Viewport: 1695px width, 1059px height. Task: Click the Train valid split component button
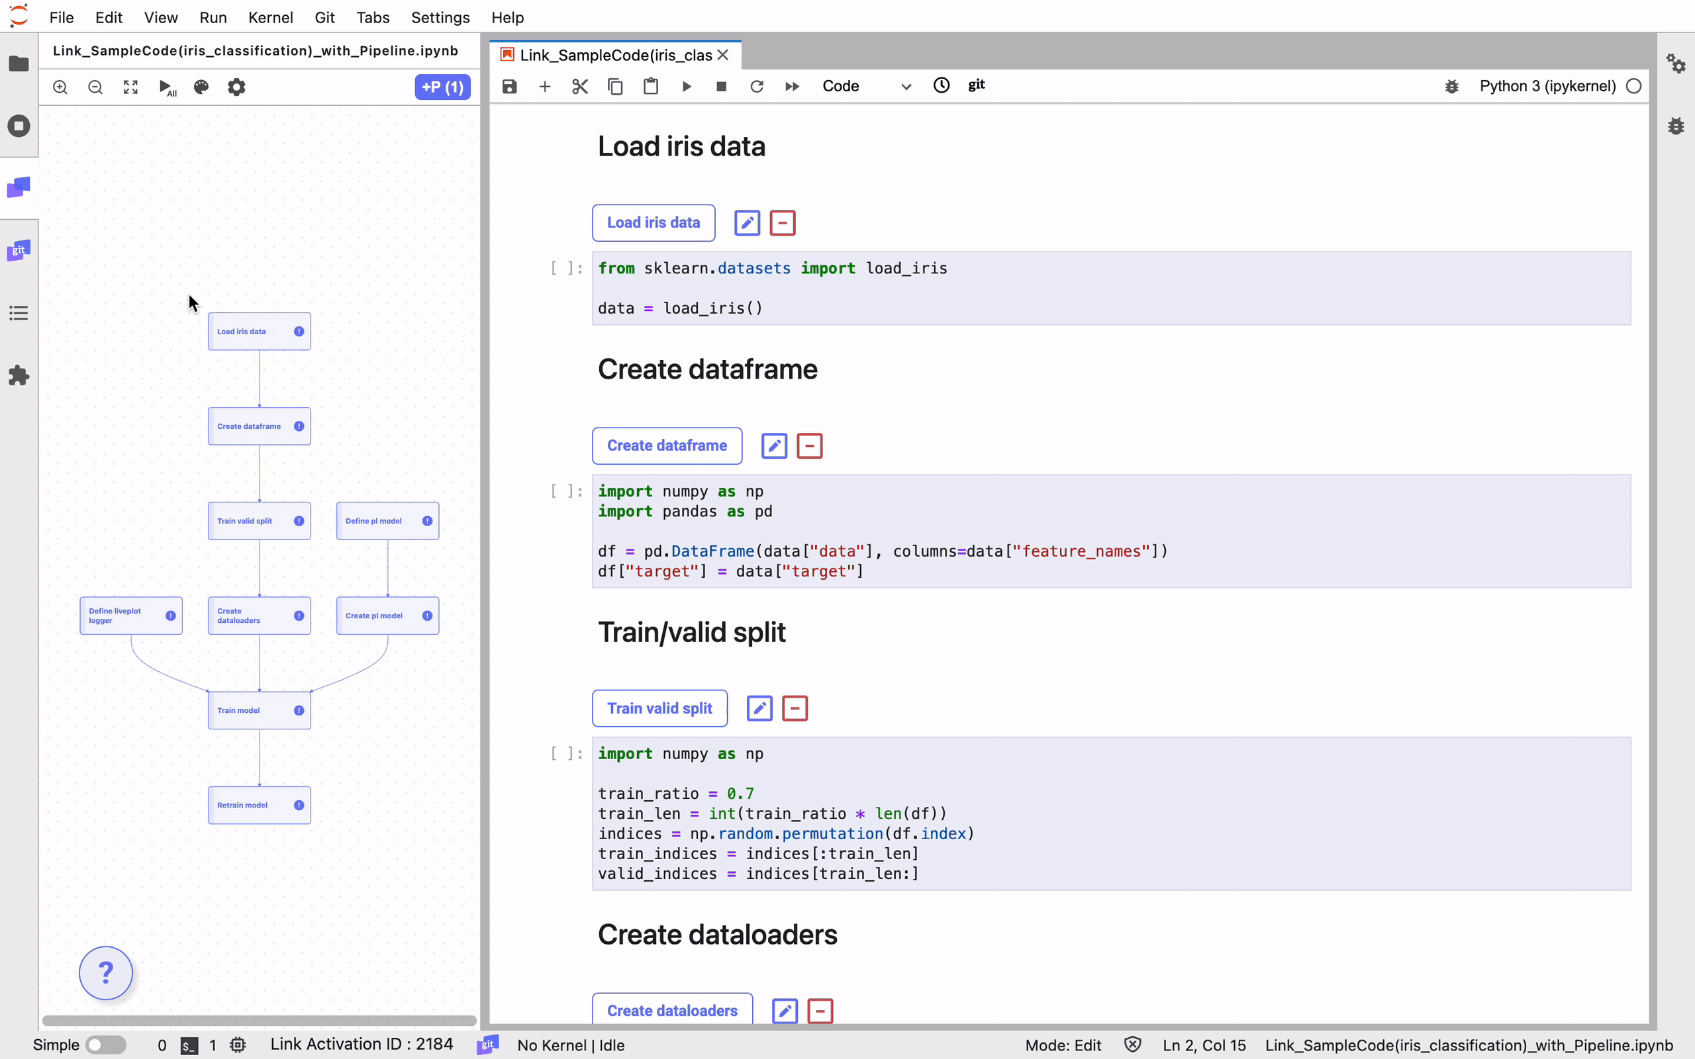pyautogui.click(x=659, y=708)
